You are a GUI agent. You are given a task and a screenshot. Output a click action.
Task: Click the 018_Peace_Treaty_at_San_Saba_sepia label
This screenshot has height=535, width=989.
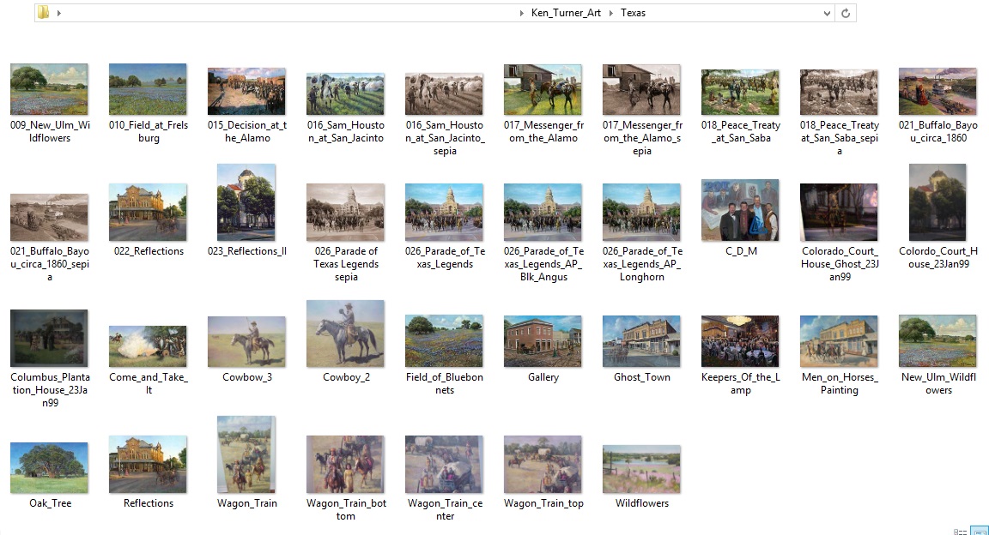click(x=840, y=138)
